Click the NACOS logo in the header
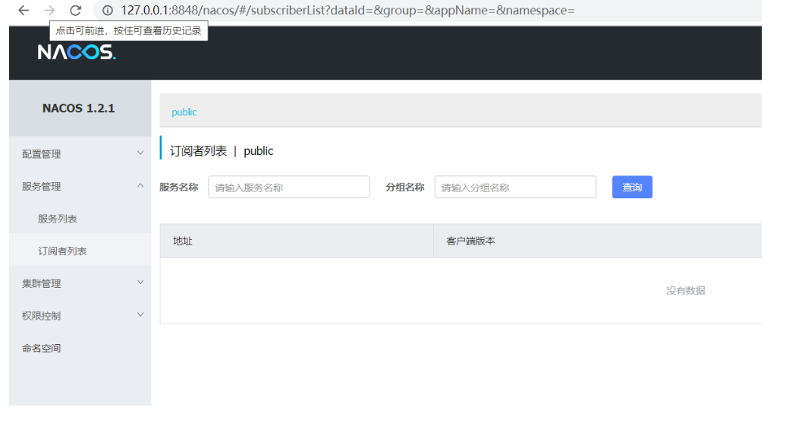Image resolution: width=805 pixels, height=445 pixels. pyautogui.click(x=77, y=52)
